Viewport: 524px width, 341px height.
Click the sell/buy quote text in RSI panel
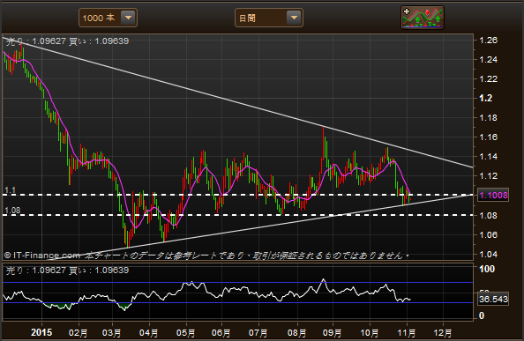(67, 271)
